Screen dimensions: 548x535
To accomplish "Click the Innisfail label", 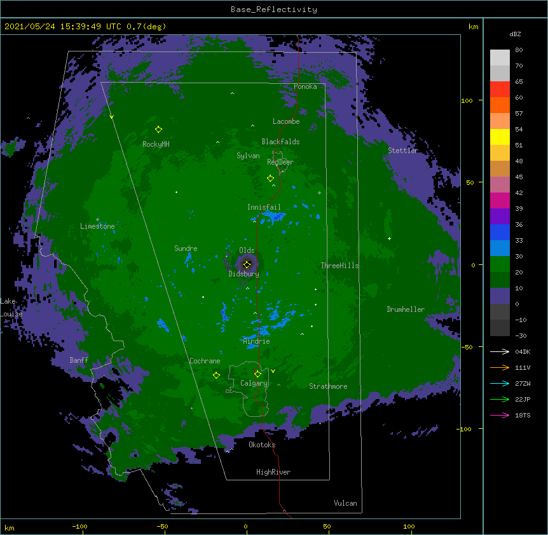I will tap(264, 207).
